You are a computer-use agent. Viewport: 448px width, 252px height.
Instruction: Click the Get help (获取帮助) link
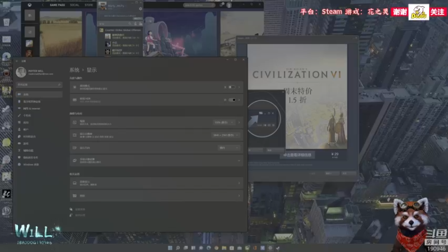(x=80, y=209)
